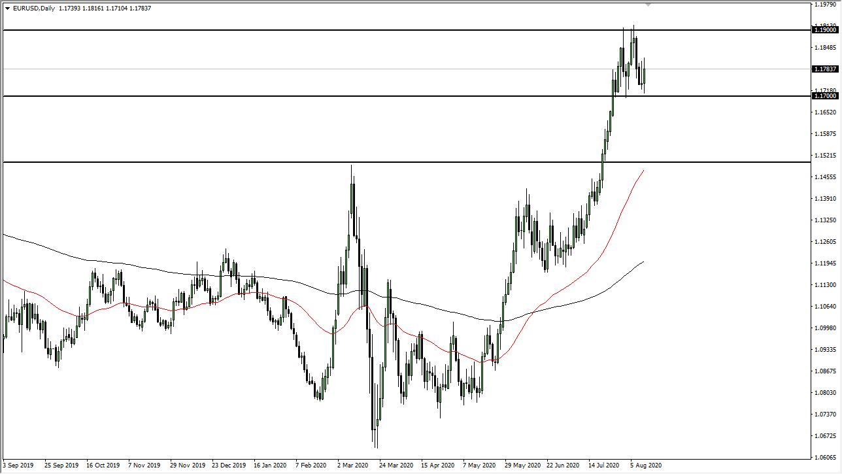Image resolution: width=842 pixels, height=474 pixels.
Task: Select the tall March 2020 spike candle
Action: [352, 196]
